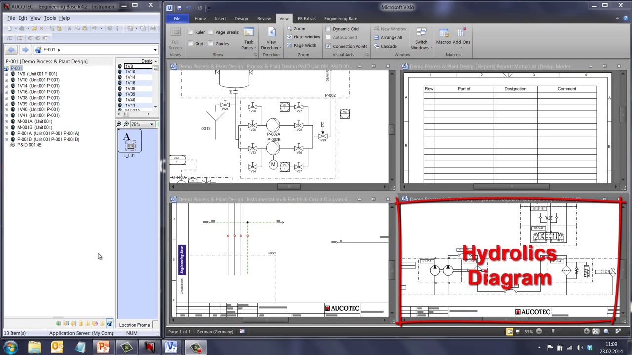Expand the P-001B tree node
This screenshot has width=632, height=355.
(6, 139)
